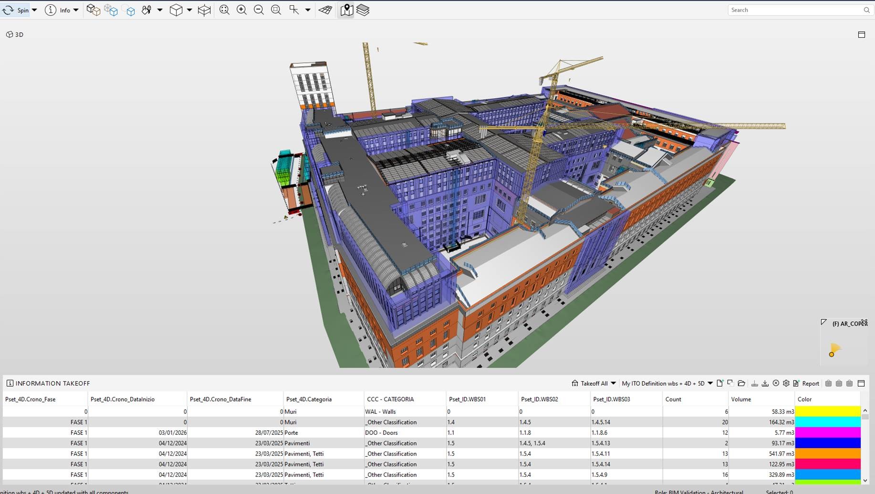Create a new ITO definition
Screen dimensions: 875x494
720,383
